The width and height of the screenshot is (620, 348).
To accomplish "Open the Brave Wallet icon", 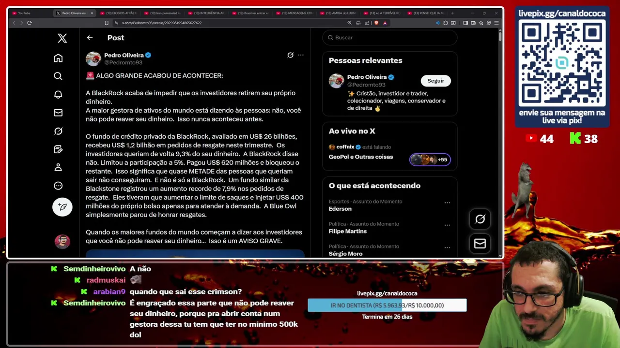I will pos(473,23).
